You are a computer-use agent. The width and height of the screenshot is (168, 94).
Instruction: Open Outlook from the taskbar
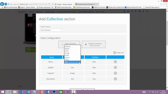[x=28, y=92]
